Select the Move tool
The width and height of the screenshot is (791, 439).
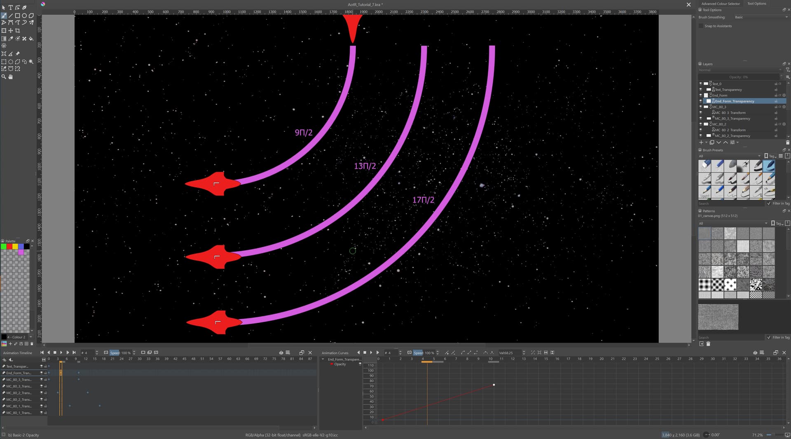[11, 30]
